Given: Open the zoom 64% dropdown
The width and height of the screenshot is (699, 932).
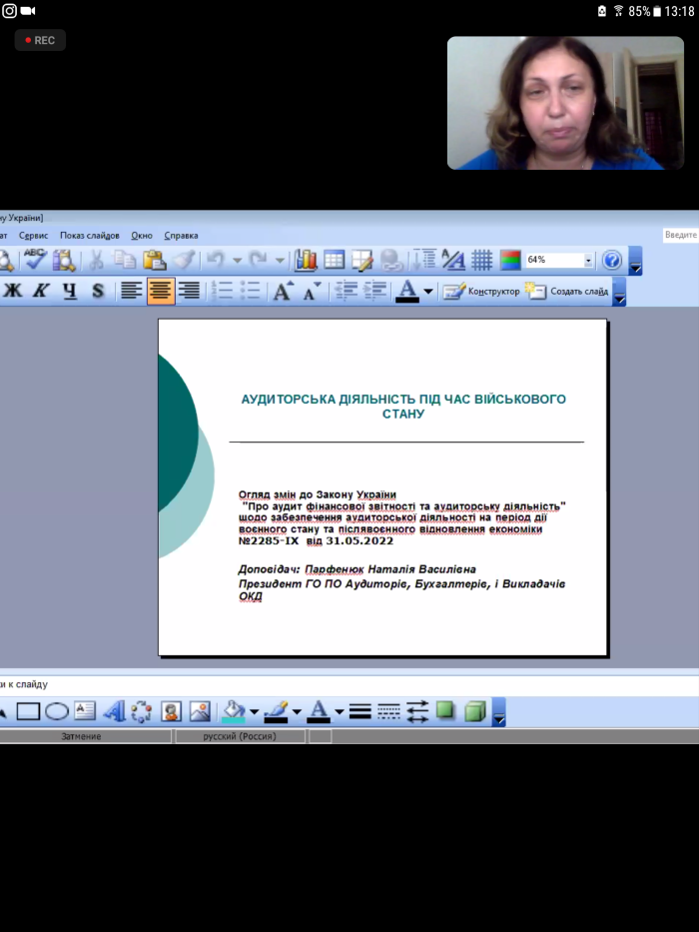Looking at the screenshot, I should pos(588,261).
